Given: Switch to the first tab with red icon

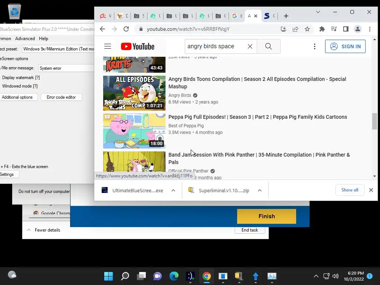Looking at the screenshot, I should [x=106, y=16].
